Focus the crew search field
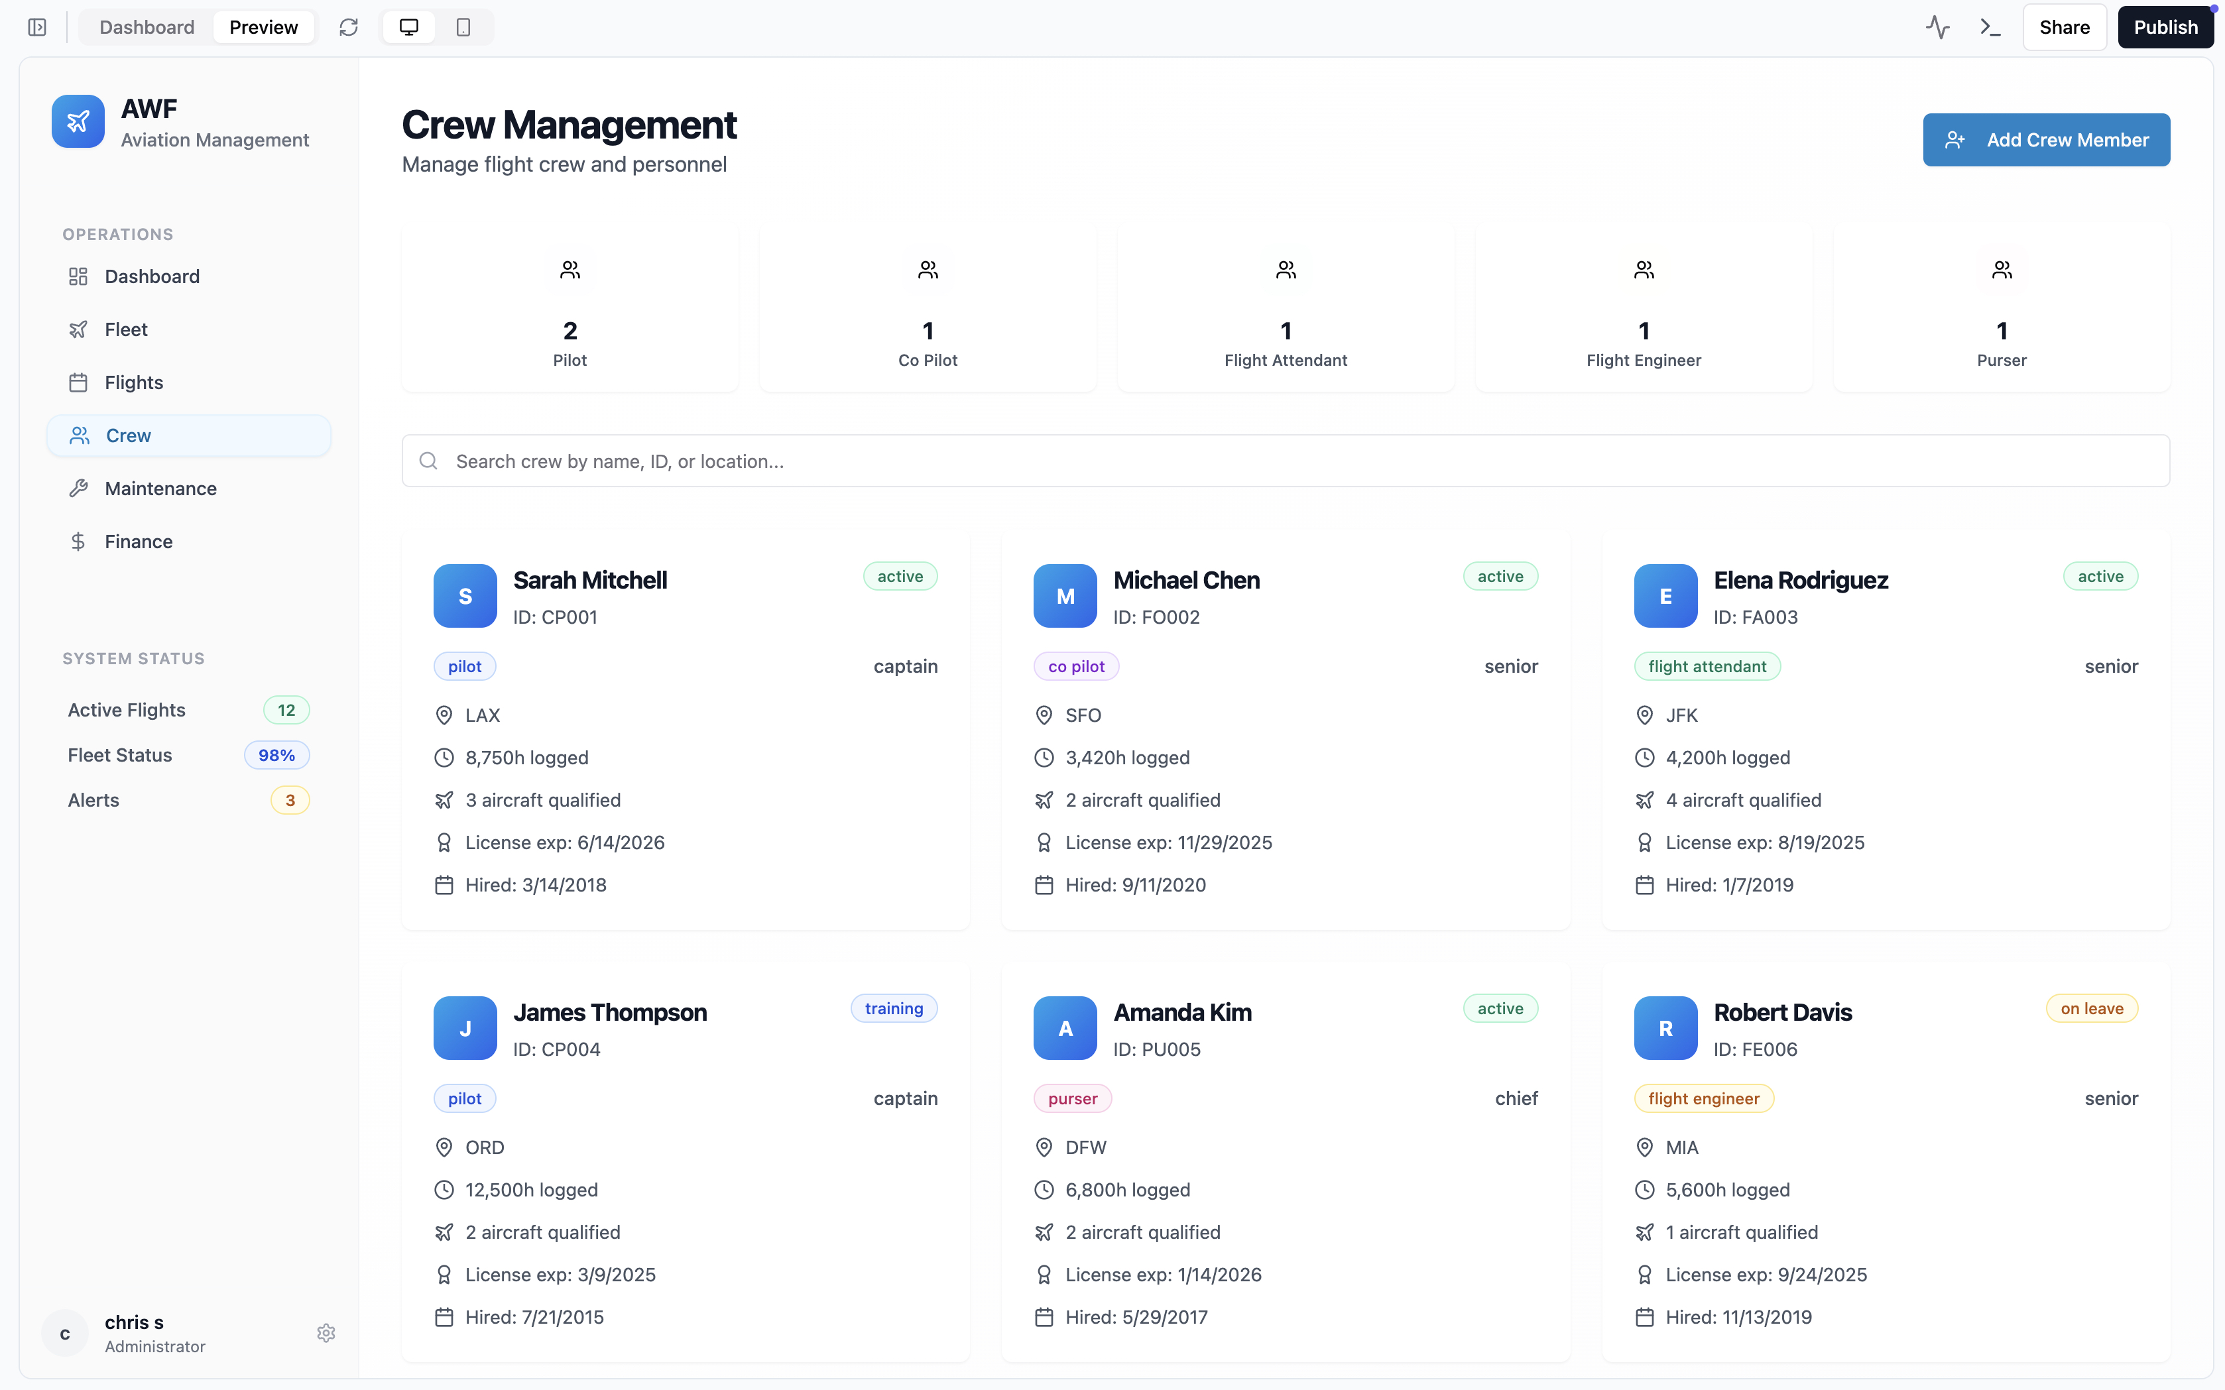Image resolution: width=2225 pixels, height=1390 pixels. pos(1286,461)
